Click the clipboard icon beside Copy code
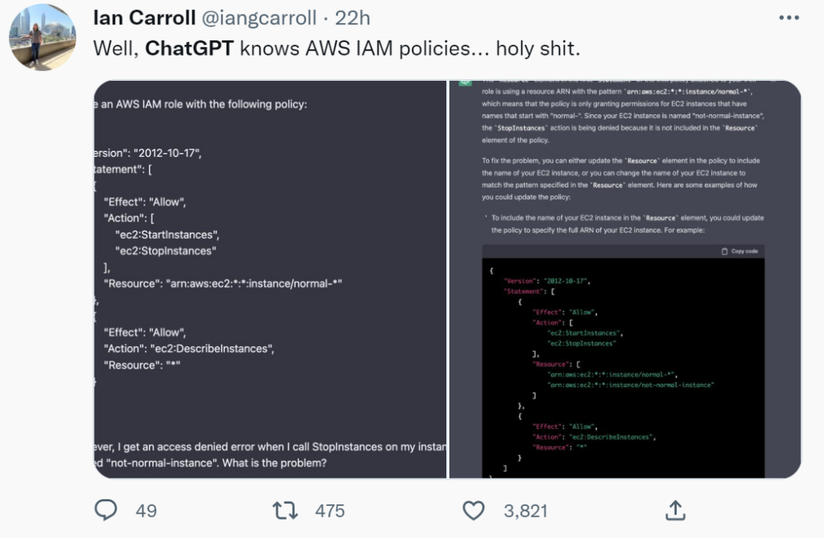Image resolution: width=824 pixels, height=538 pixels. click(x=724, y=251)
